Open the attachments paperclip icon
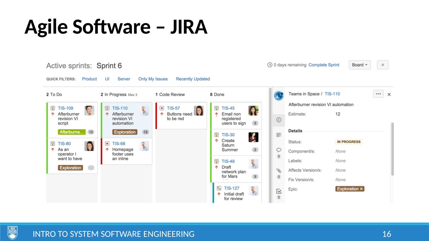 pos(279,170)
